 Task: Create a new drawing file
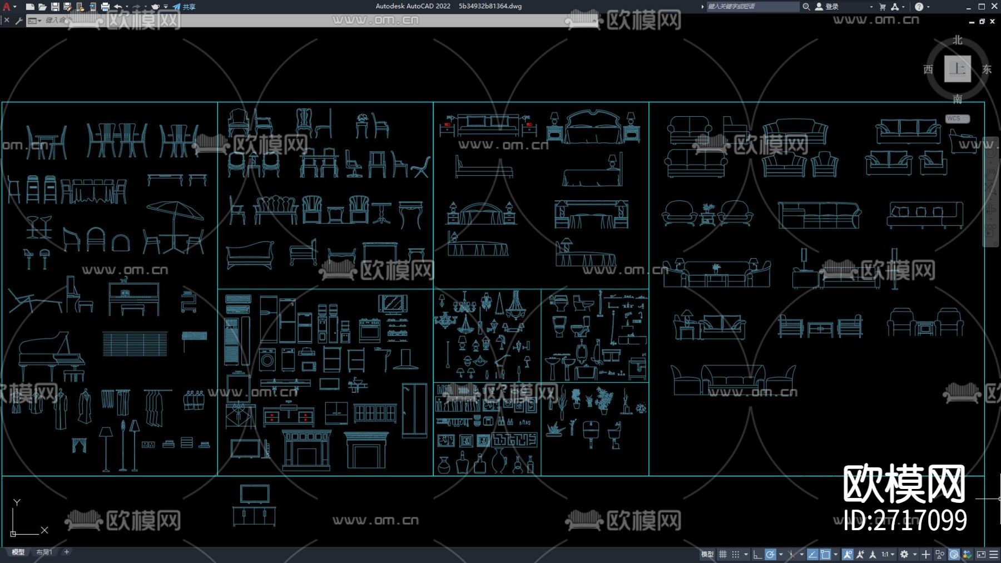pyautogui.click(x=30, y=7)
